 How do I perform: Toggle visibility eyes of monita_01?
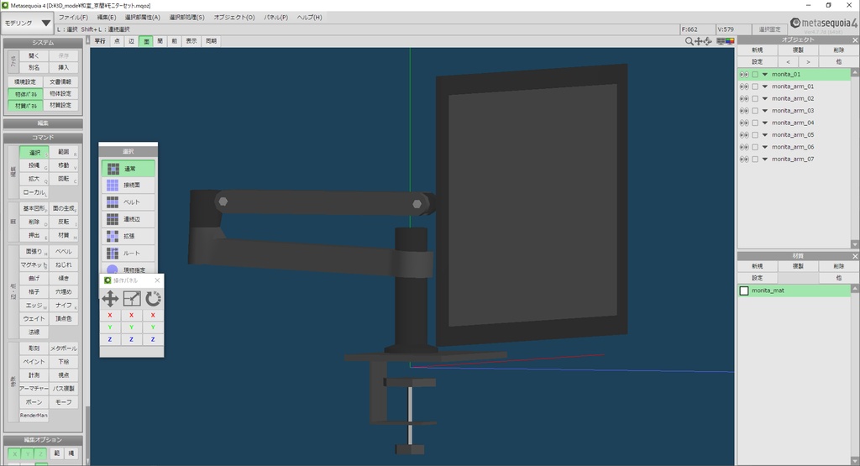744,75
